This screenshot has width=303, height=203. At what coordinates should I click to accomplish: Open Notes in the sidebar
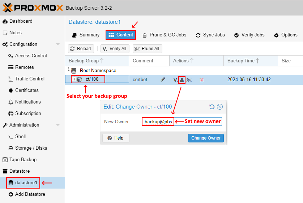pos(12,32)
